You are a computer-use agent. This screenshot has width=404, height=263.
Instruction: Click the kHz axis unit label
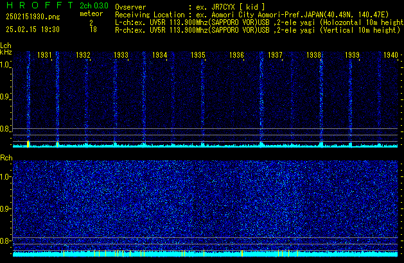6,52
